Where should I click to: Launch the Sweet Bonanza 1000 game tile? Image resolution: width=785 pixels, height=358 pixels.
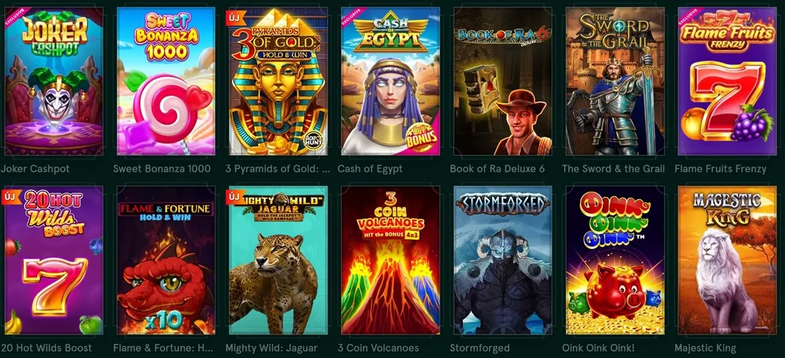pyautogui.click(x=166, y=81)
